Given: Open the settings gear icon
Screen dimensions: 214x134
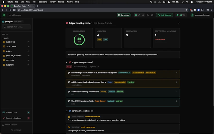Looking at the screenshot, I should click(152, 15).
